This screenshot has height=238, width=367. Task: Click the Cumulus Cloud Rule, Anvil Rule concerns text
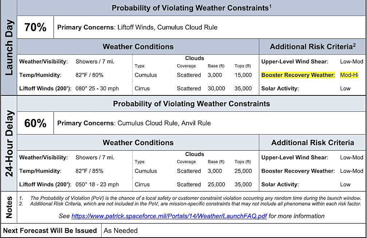(164, 123)
